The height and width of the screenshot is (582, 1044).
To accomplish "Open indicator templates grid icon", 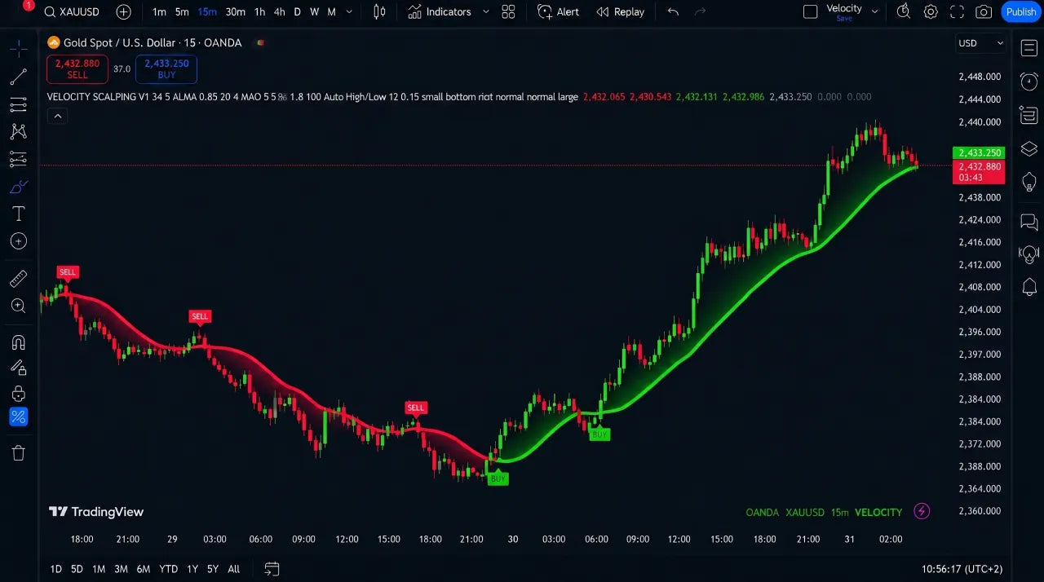I will tap(508, 12).
